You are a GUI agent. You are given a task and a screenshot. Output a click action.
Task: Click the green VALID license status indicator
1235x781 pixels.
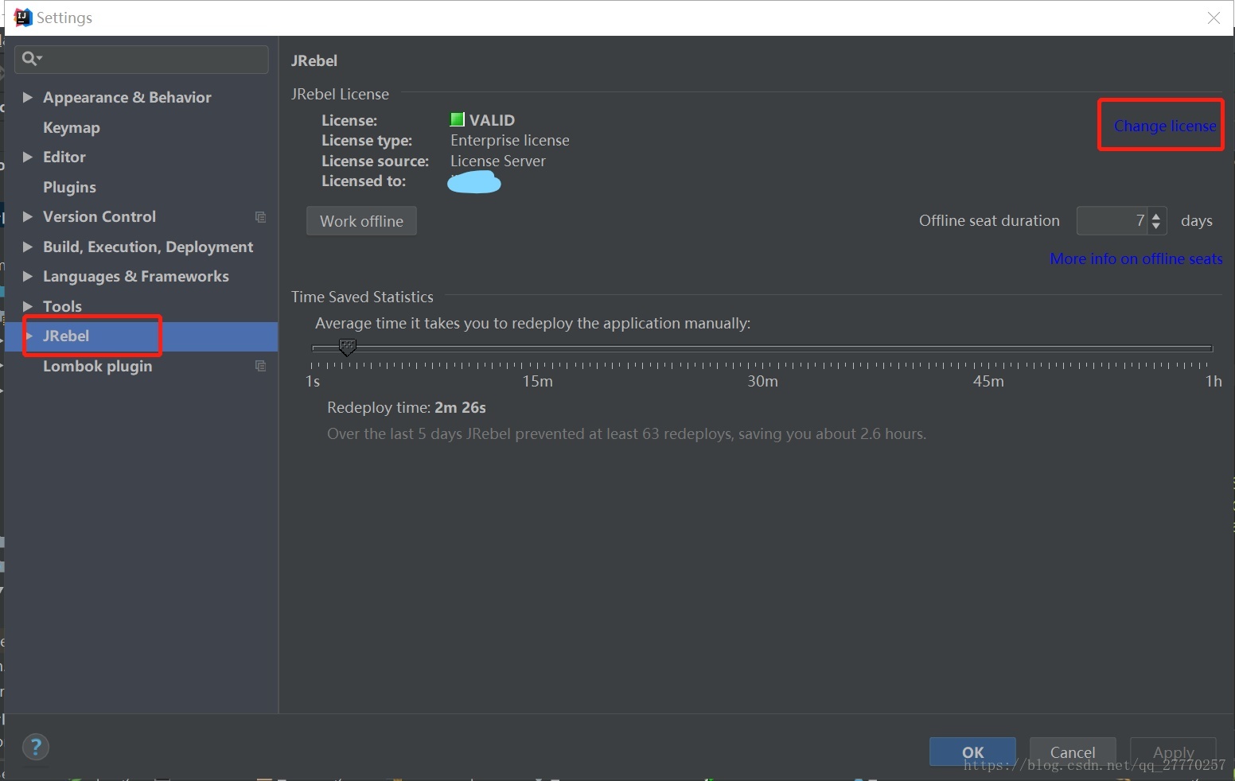457,119
